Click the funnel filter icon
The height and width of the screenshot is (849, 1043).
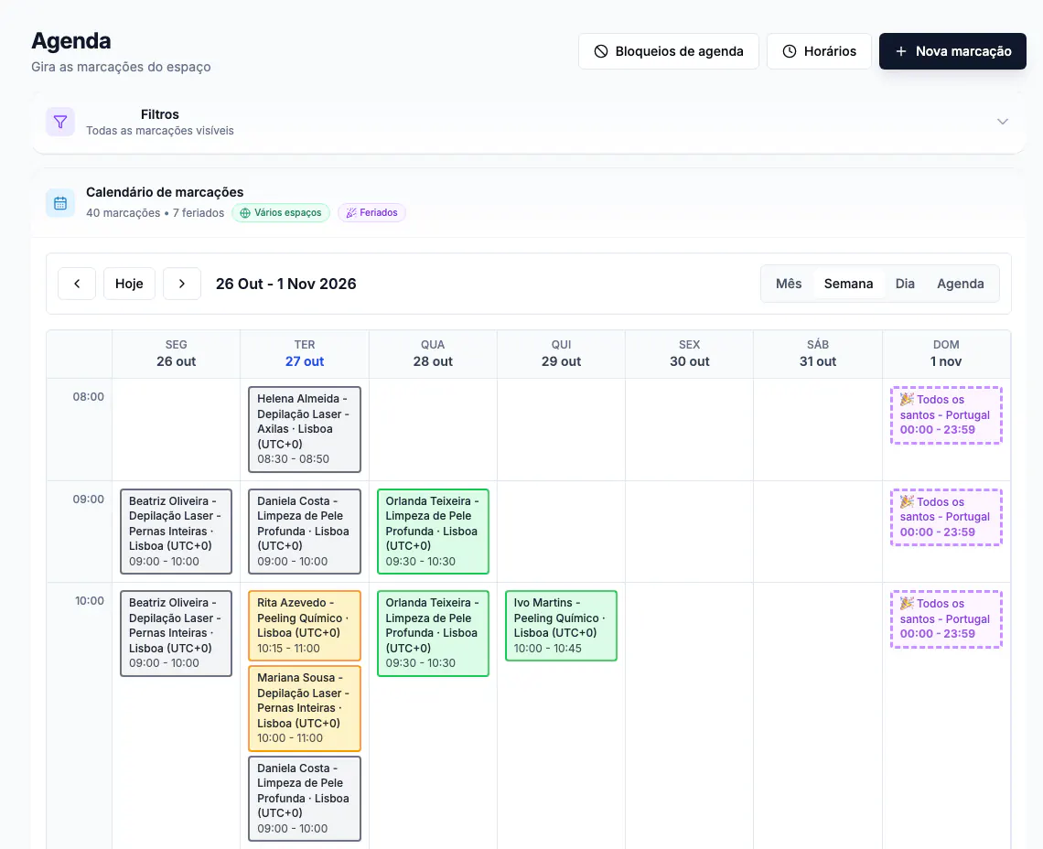point(60,122)
